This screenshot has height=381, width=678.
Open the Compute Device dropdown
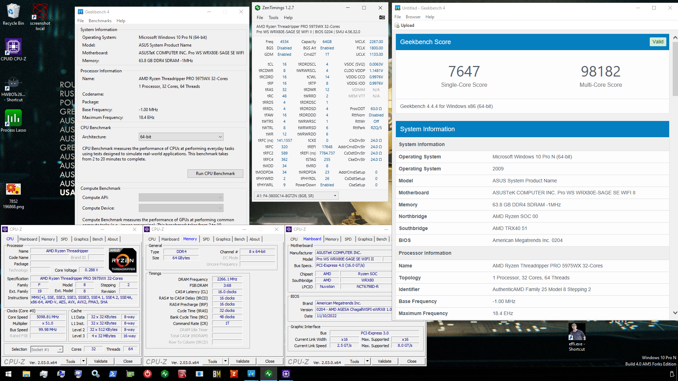[181, 208]
